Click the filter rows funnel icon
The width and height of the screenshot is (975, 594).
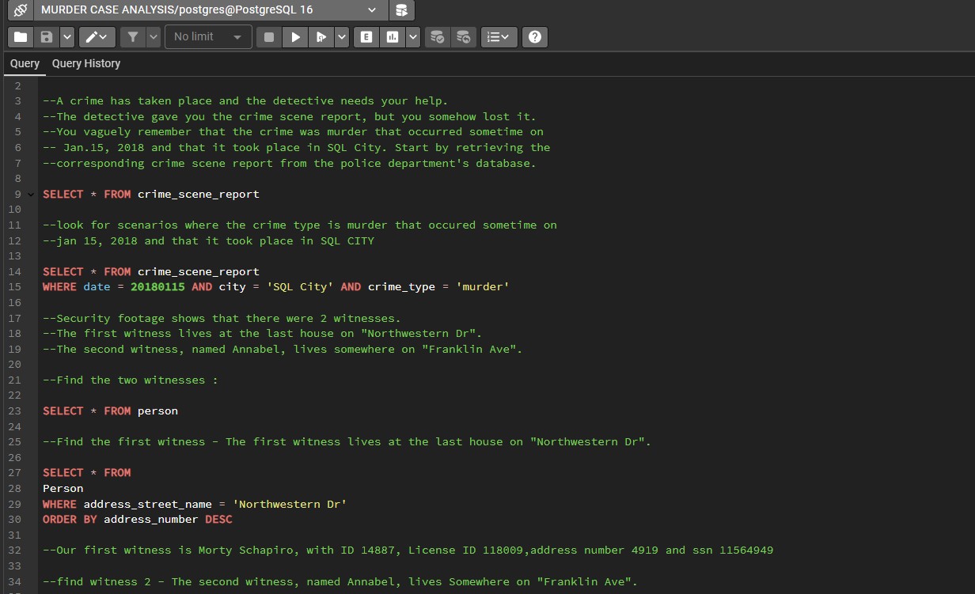pyautogui.click(x=133, y=37)
